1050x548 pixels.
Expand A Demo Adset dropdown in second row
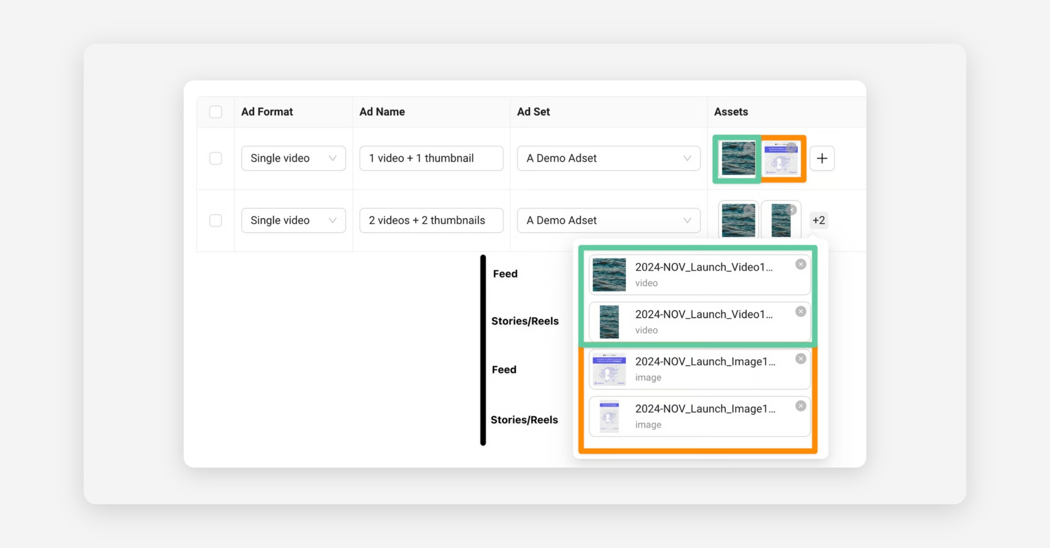[x=608, y=220]
